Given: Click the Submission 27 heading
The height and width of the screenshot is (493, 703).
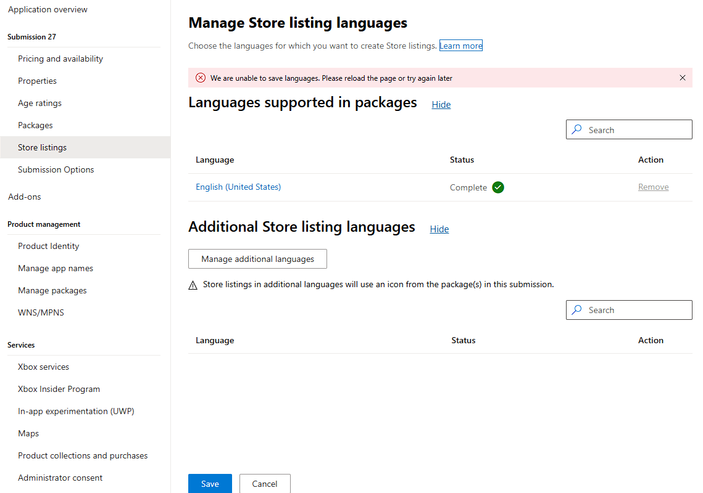Looking at the screenshot, I should pyautogui.click(x=32, y=37).
